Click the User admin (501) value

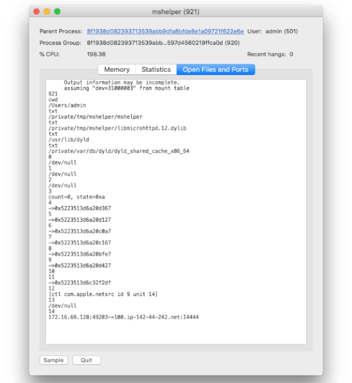[x=282, y=31]
